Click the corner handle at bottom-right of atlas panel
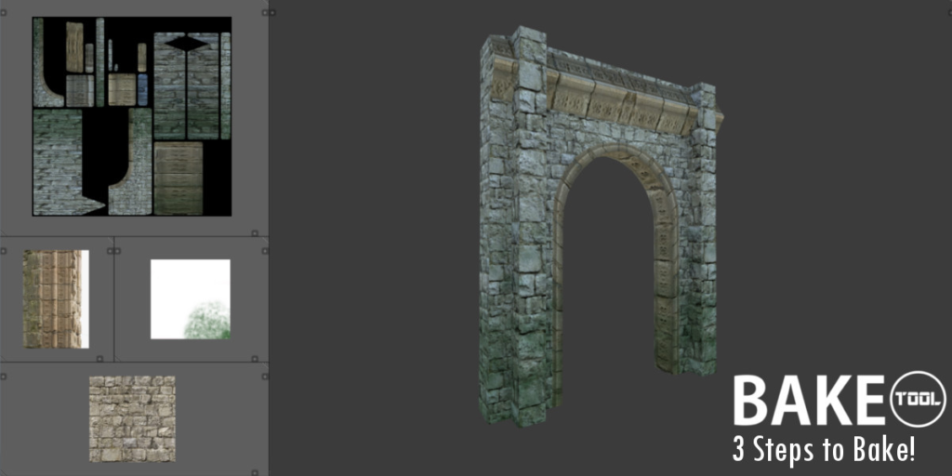Image resolution: width=952 pixels, height=476 pixels. click(x=265, y=230)
